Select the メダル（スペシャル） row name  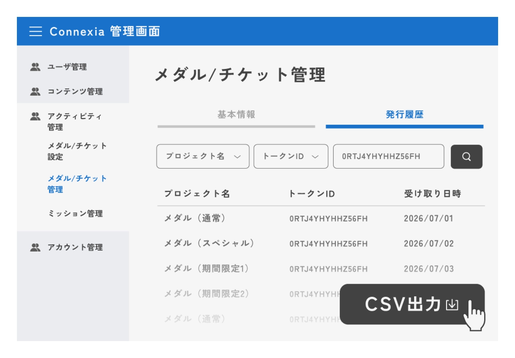[209, 243]
